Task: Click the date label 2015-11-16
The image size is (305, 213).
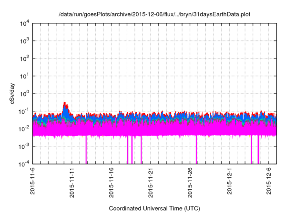Action: point(111,183)
